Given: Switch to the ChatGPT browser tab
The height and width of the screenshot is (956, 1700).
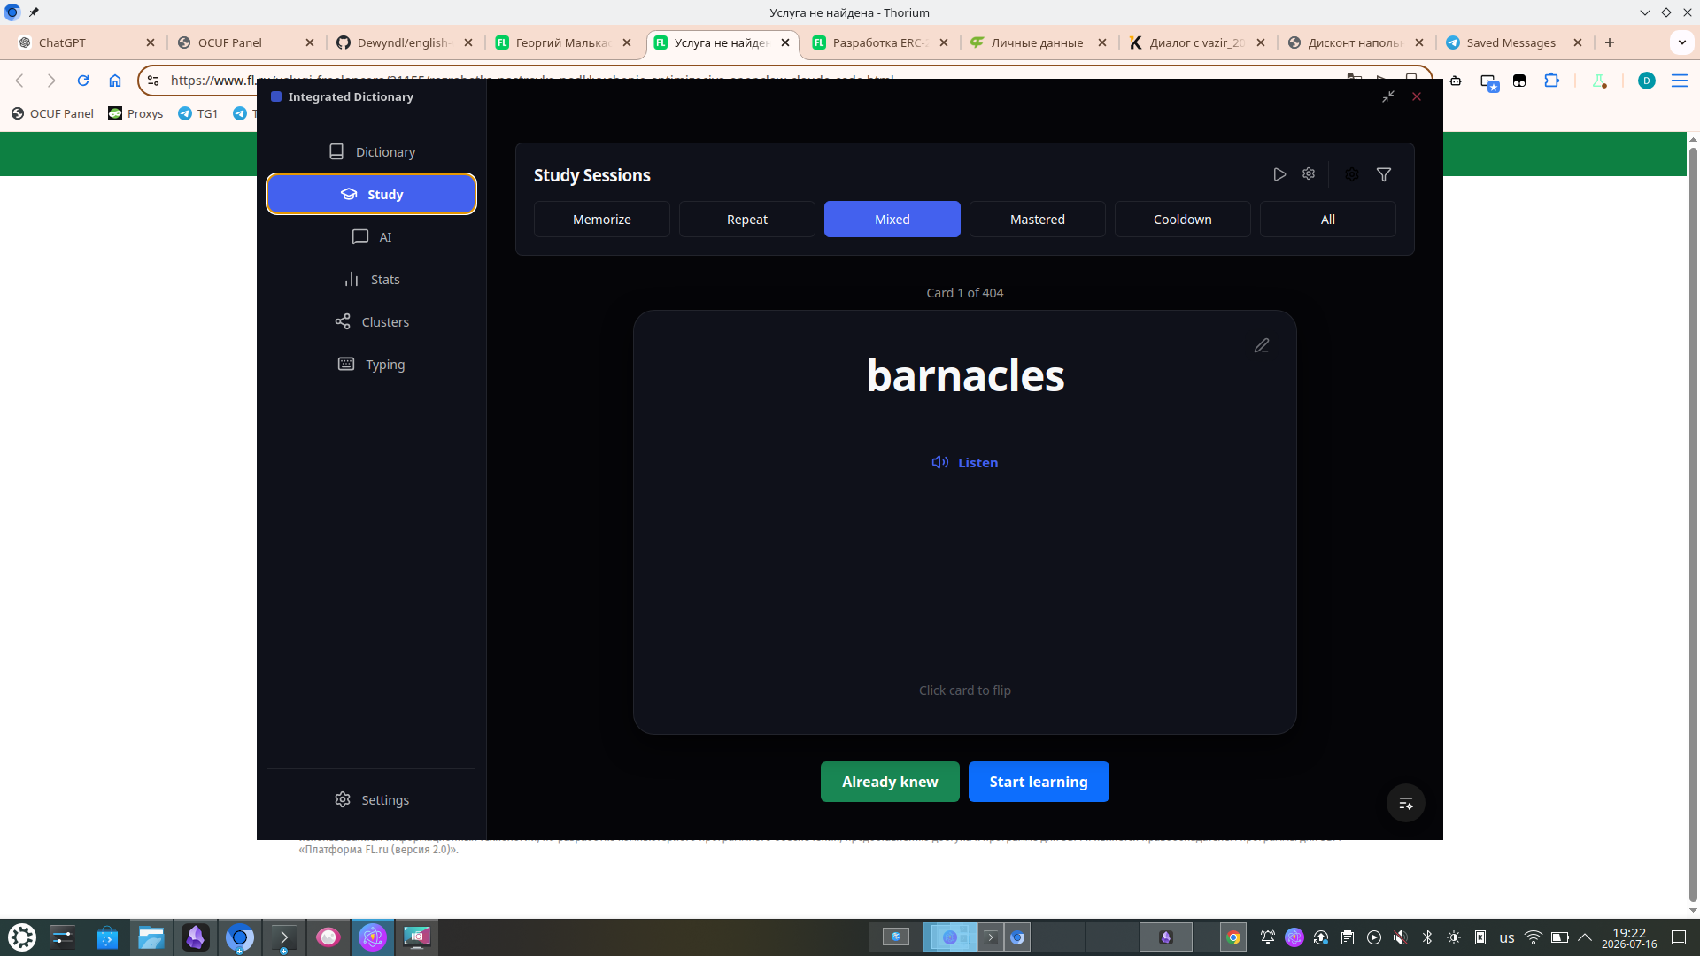Looking at the screenshot, I should click(86, 42).
